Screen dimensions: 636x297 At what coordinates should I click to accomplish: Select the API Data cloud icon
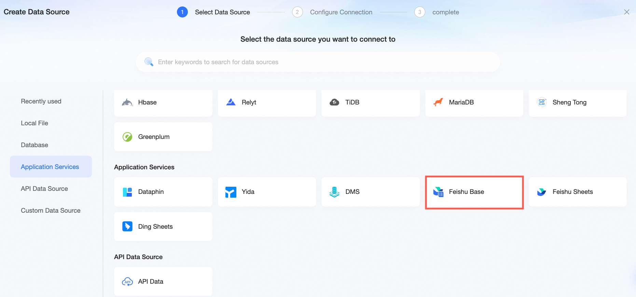click(x=127, y=282)
